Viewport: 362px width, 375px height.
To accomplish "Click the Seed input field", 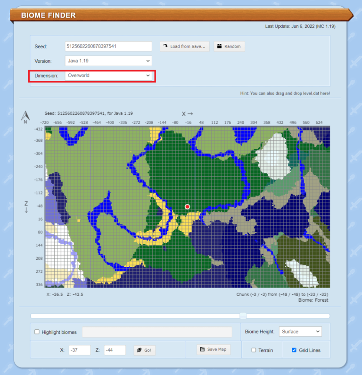I will [x=108, y=46].
